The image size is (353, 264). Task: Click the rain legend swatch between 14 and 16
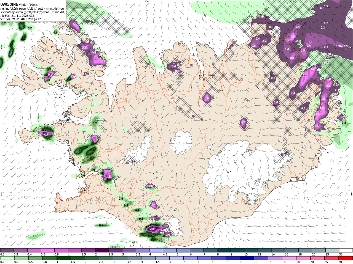(x=275, y=258)
